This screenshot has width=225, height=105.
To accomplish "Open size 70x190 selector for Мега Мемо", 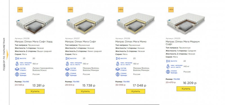I will coord(126,82).
